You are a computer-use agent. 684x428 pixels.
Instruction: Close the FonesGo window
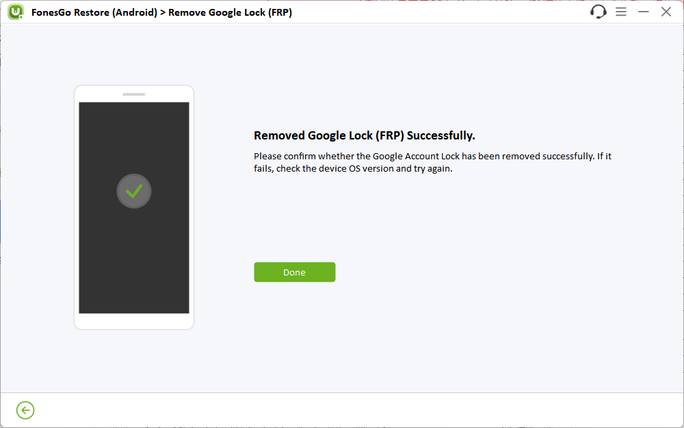[666, 12]
